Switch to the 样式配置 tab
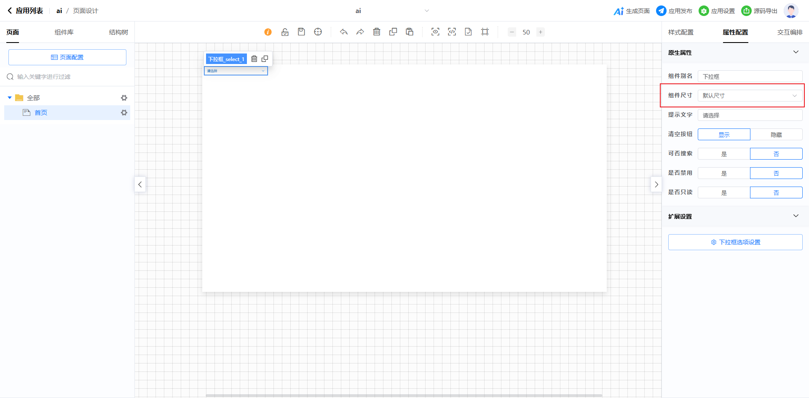 (680, 32)
